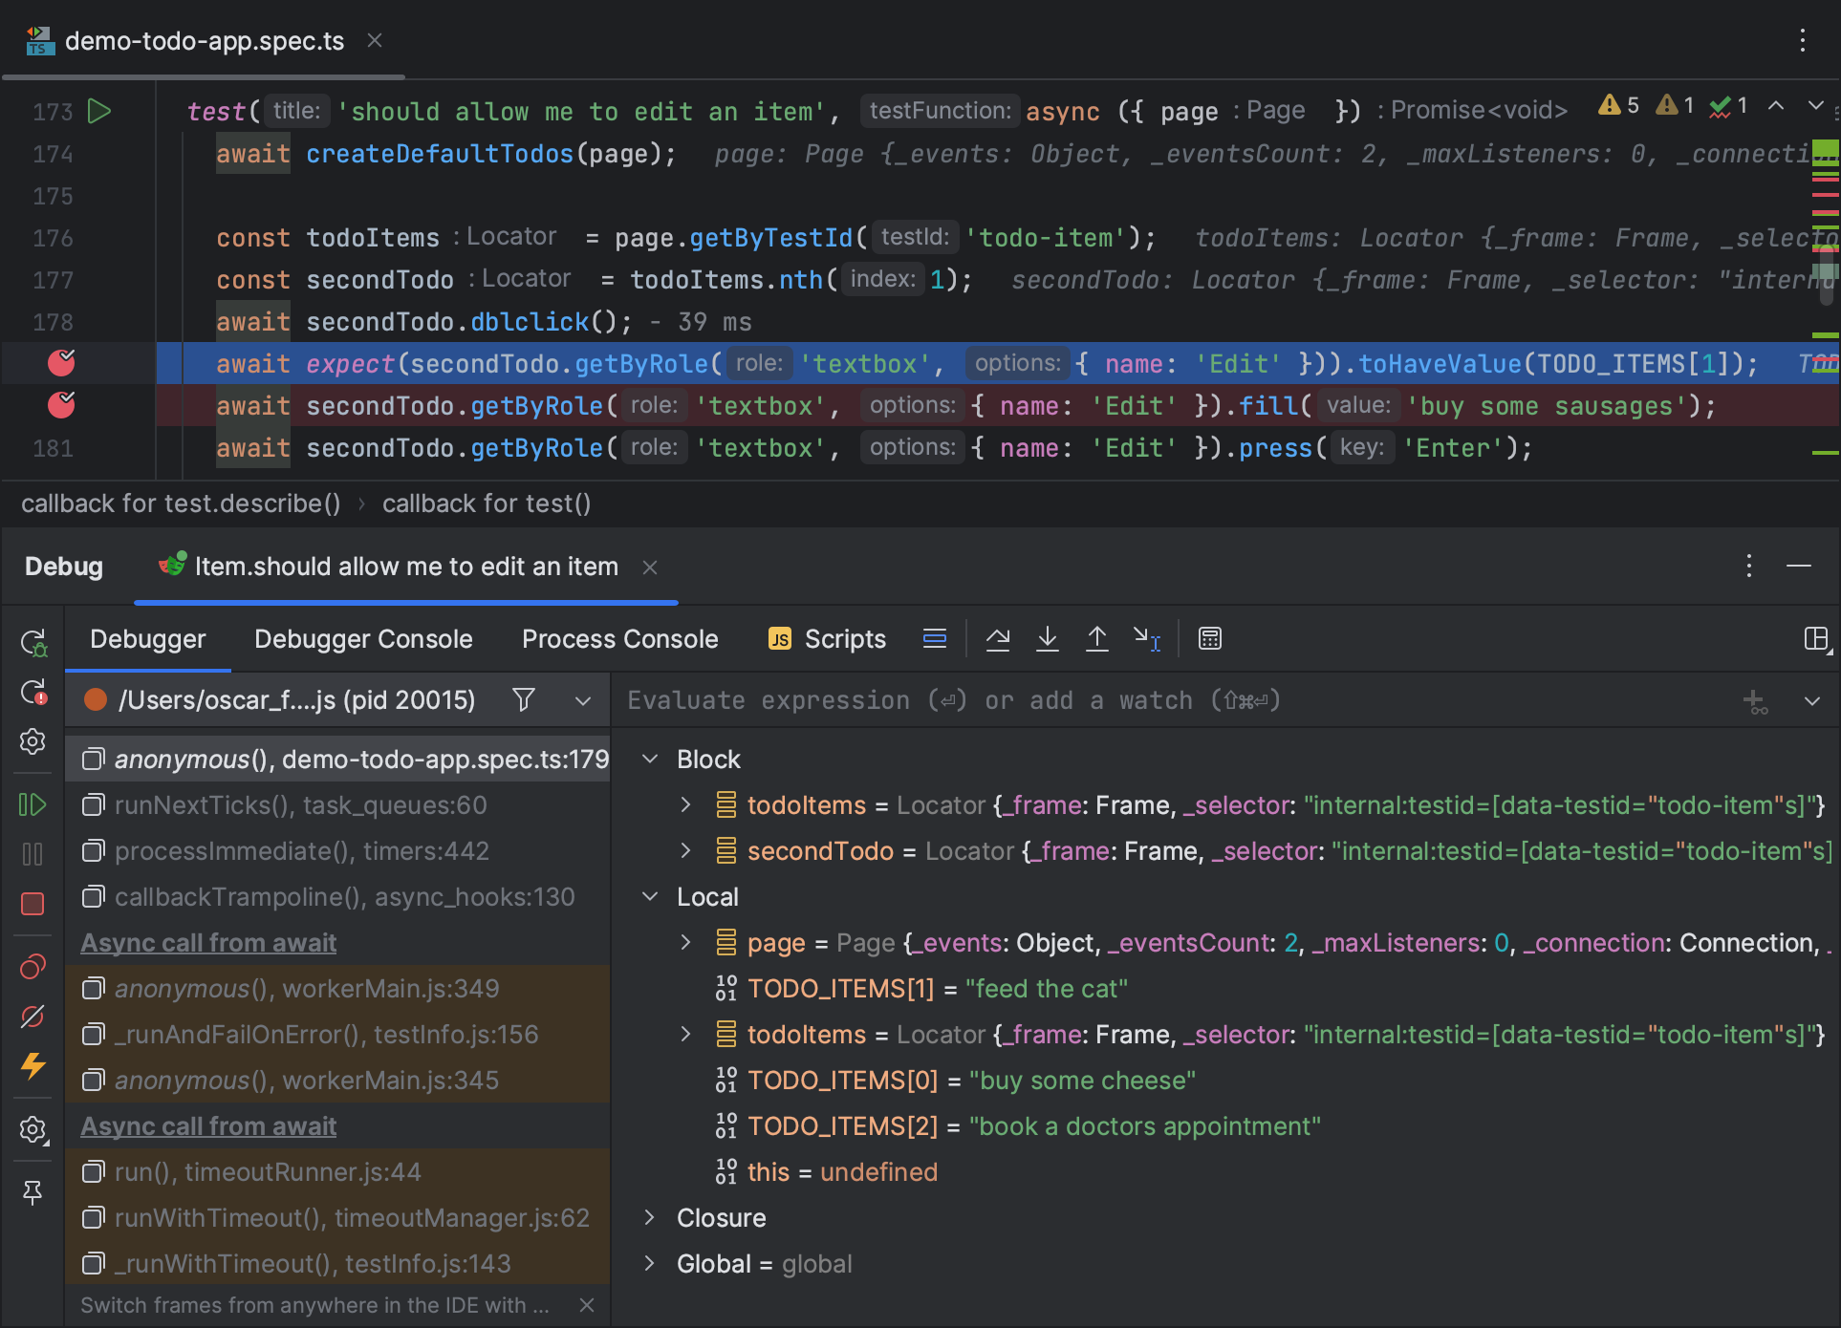The height and width of the screenshot is (1328, 1841).
Task: Toggle the breakpoint on the expect line
Action: pyautogui.click(x=61, y=363)
